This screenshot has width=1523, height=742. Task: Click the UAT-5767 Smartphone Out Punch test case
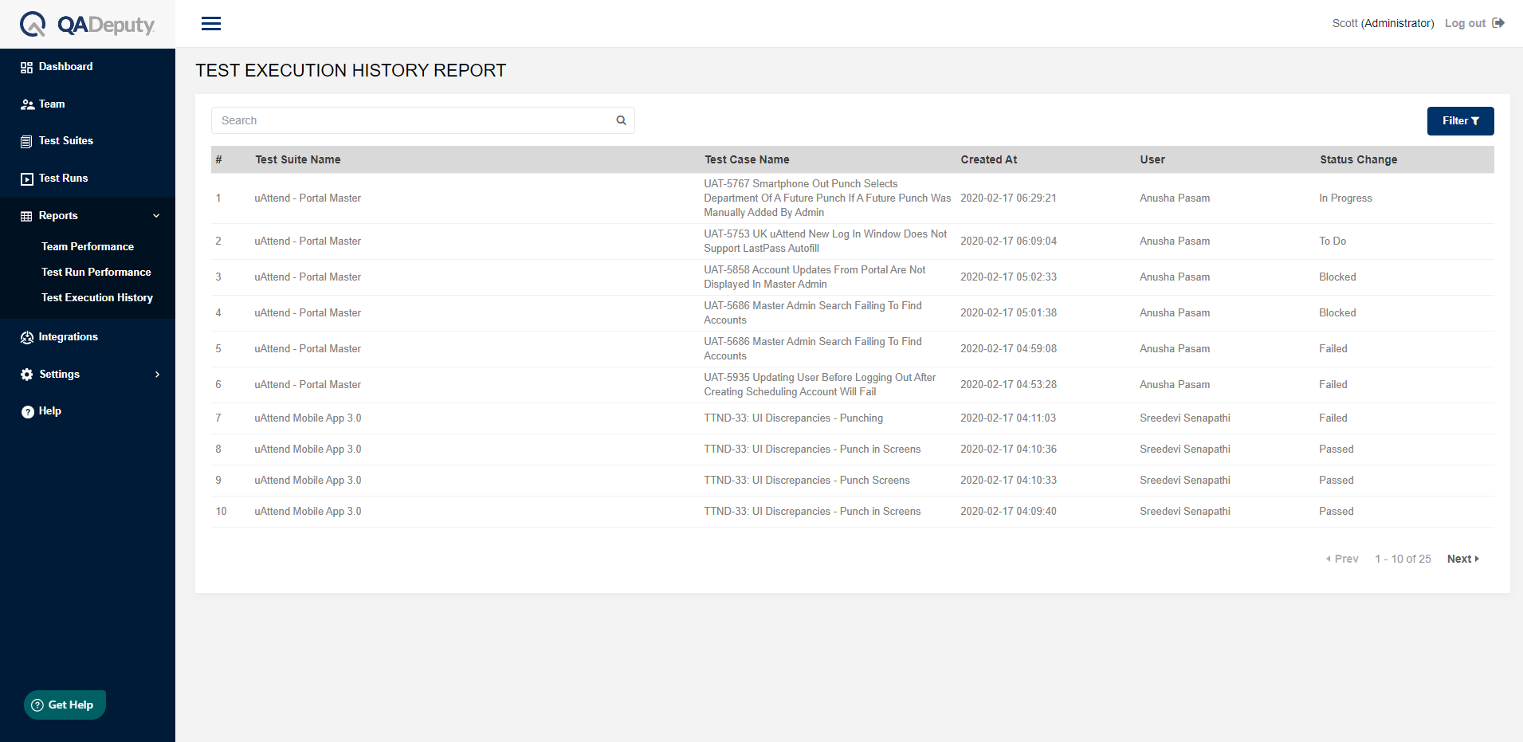[827, 198]
